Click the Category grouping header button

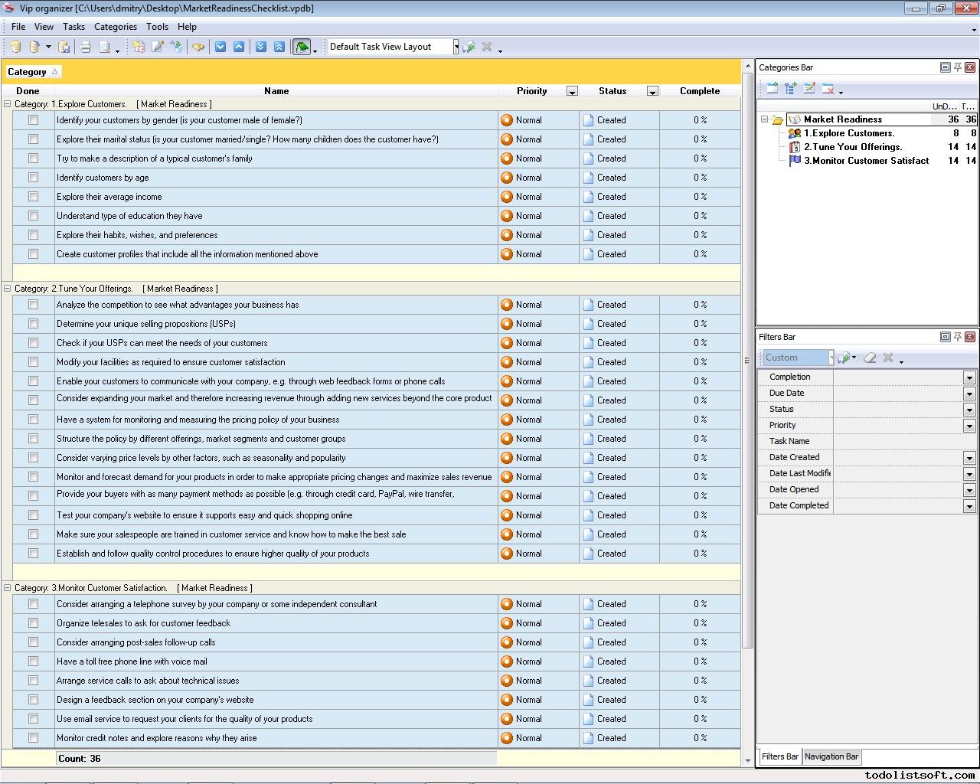point(32,72)
